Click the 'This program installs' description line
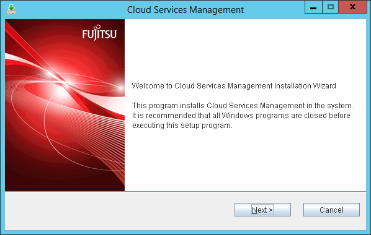 [243, 106]
